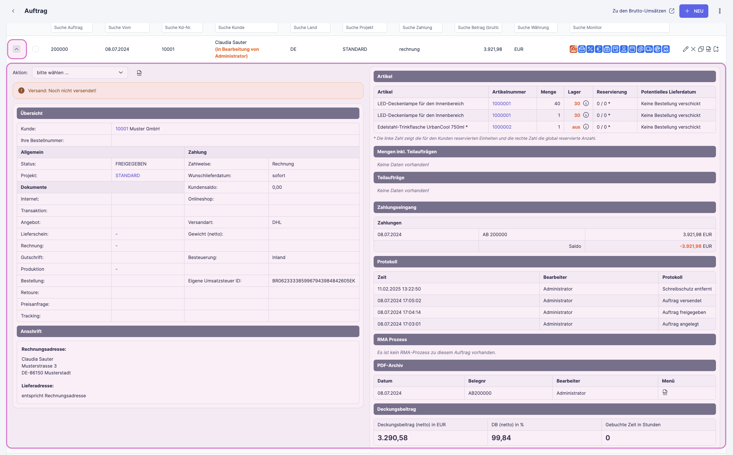Viewport: 733px width, 455px height.
Task: Click the NEU button
Action: click(x=694, y=11)
